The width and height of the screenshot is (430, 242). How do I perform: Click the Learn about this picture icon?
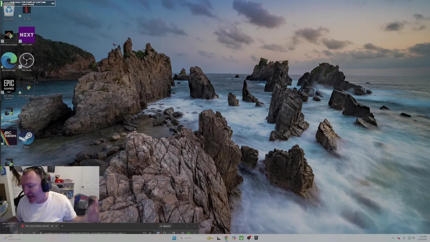coord(8,225)
